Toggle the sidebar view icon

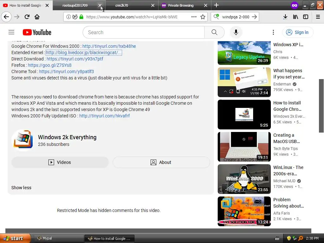(306, 17)
